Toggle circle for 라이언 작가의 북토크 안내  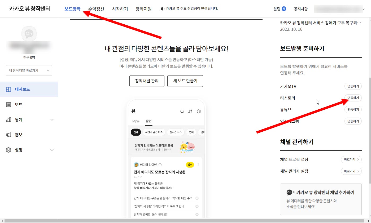pyautogui.click(x=197, y=206)
